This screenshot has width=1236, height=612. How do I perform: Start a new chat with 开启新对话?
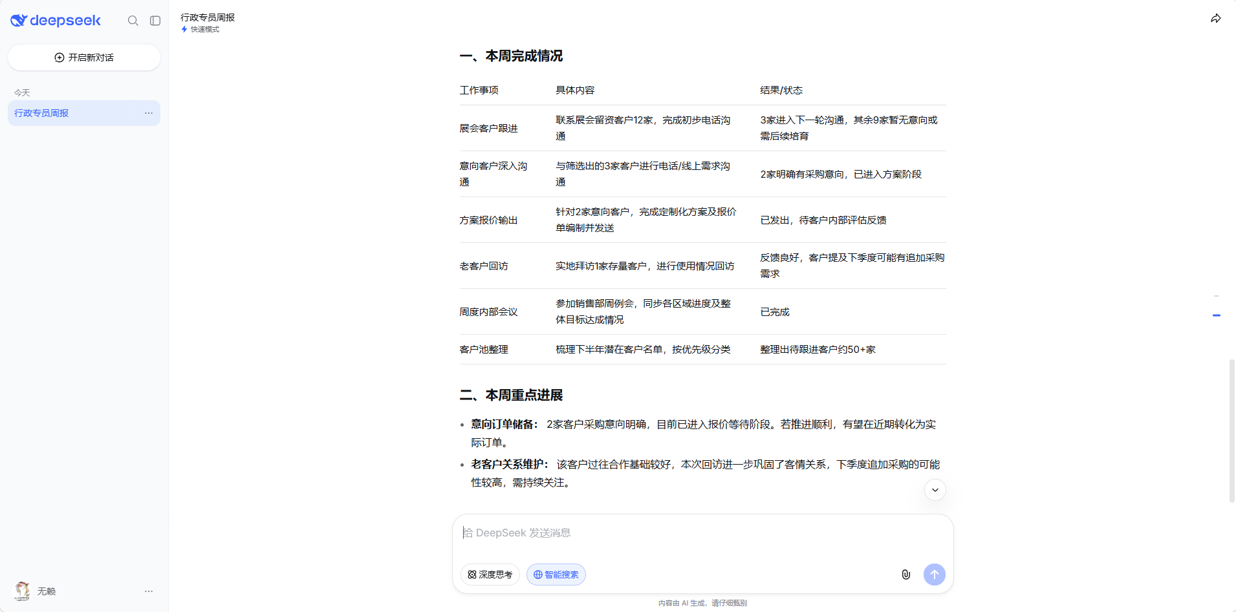tap(84, 58)
